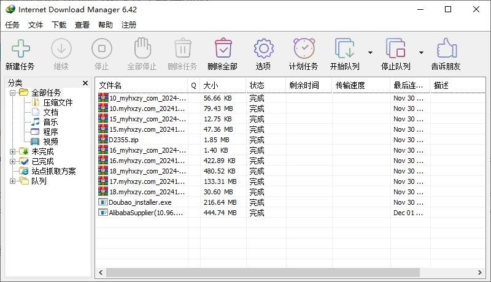The width and height of the screenshot is (491, 282).
Task: Click the 开始队列 (start queue) icon
Action: [x=344, y=49]
